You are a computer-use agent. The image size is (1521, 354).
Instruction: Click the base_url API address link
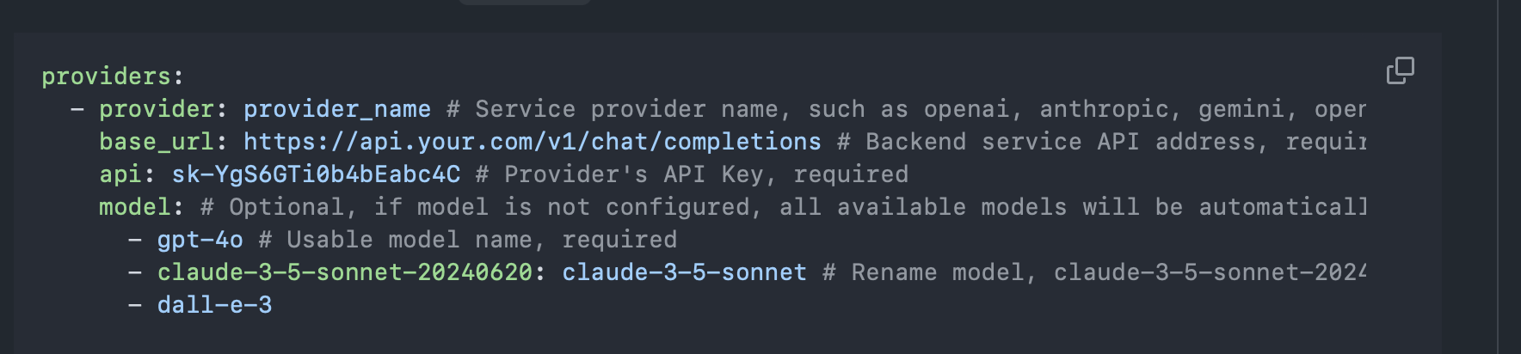click(533, 142)
